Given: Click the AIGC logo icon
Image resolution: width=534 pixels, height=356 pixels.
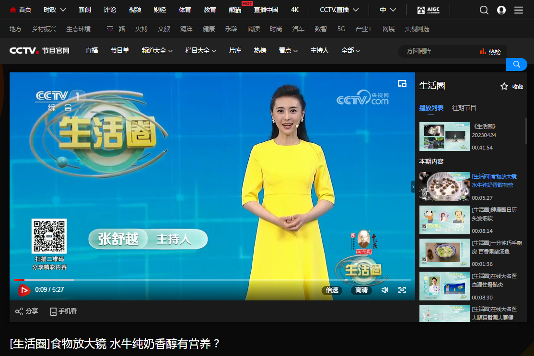Looking at the screenshot, I should [x=428, y=10].
